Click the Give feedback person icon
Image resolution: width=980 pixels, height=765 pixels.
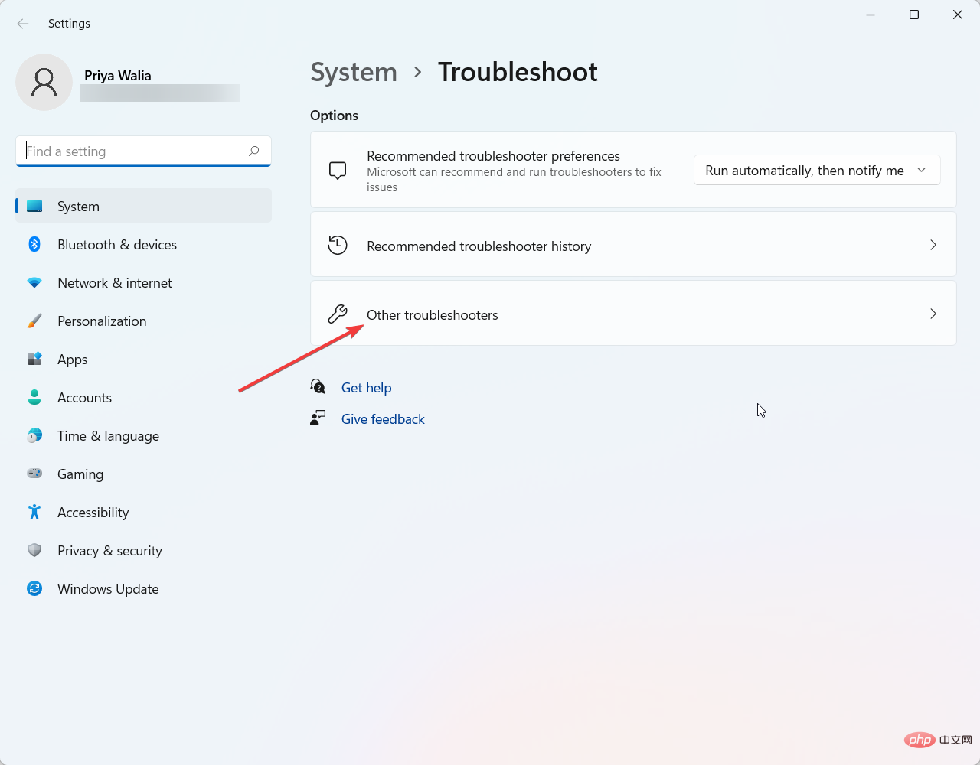click(x=318, y=418)
